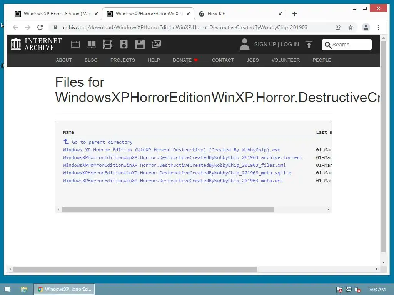Open the HELP menu item

[x=154, y=60]
